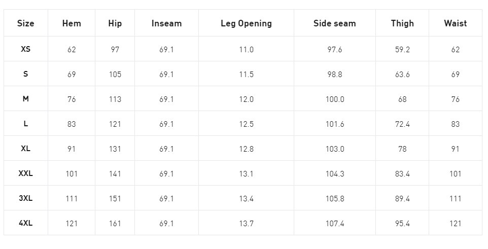
Task: Click the Side seam column header
Action: click(x=335, y=23)
